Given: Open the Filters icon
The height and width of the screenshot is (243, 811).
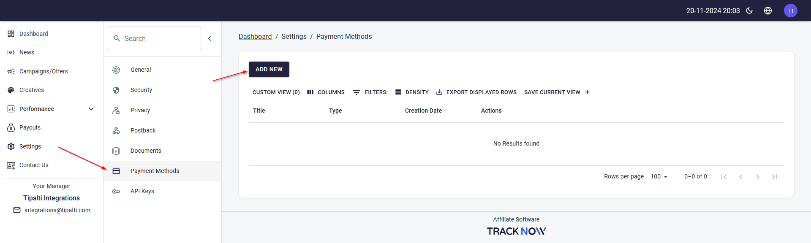Looking at the screenshot, I should coord(357,92).
